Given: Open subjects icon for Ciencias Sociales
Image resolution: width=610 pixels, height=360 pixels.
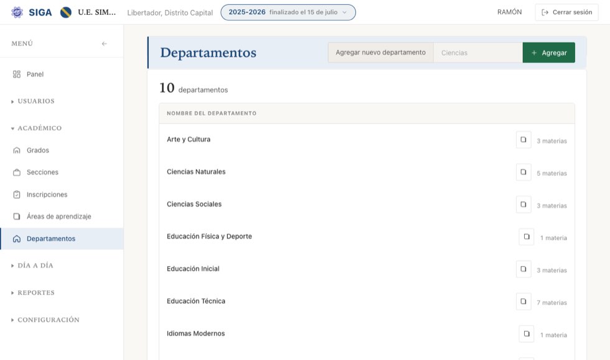Looking at the screenshot, I should [x=523, y=204].
